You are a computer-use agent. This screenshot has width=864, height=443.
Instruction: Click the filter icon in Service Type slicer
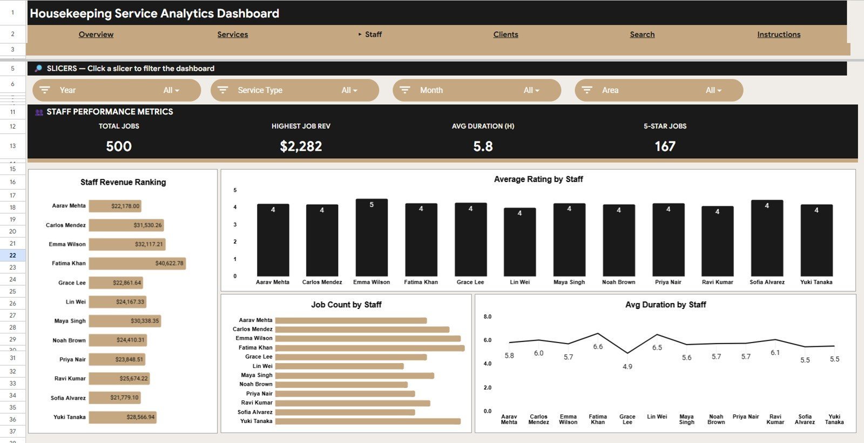coord(223,90)
